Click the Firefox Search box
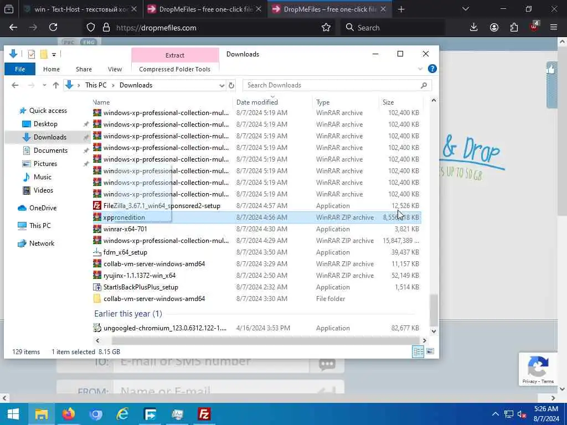The height and width of the screenshot is (425, 567). tap(393, 28)
